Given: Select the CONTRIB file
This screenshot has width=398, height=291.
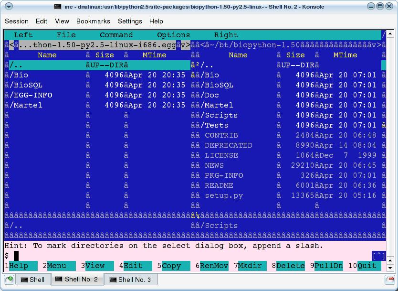Looking at the screenshot, I should click(288, 135).
